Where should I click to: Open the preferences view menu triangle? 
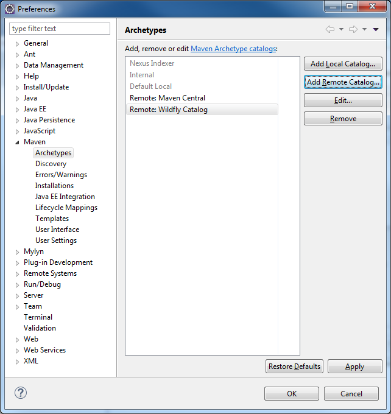click(x=376, y=29)
